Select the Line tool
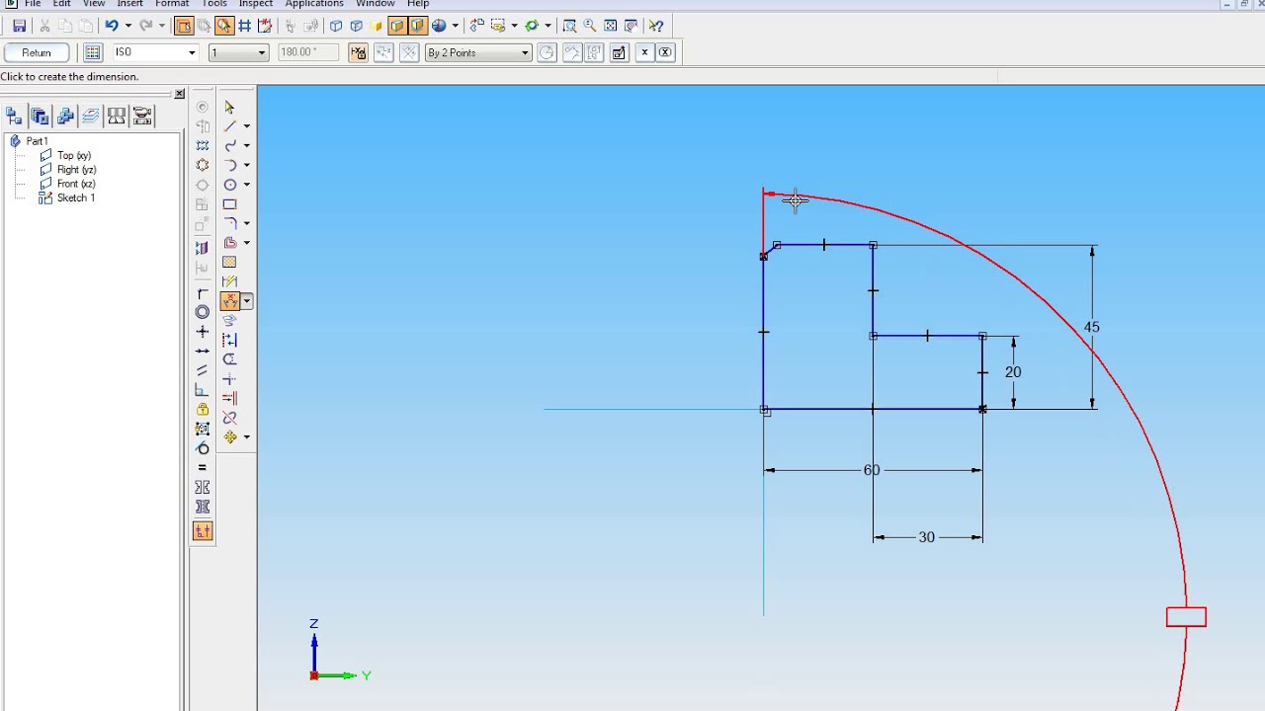This screenshot has width=1265, height=711. (229, 126)
